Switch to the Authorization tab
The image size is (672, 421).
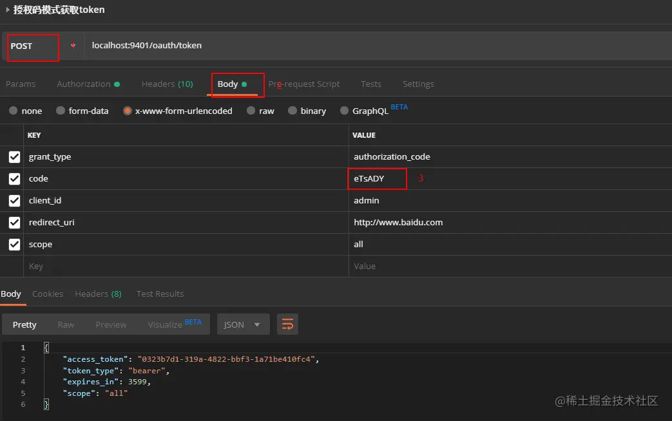tap(88, 84)
